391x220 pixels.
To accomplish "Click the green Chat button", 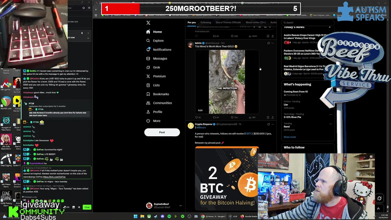I will tap(87, 207).
